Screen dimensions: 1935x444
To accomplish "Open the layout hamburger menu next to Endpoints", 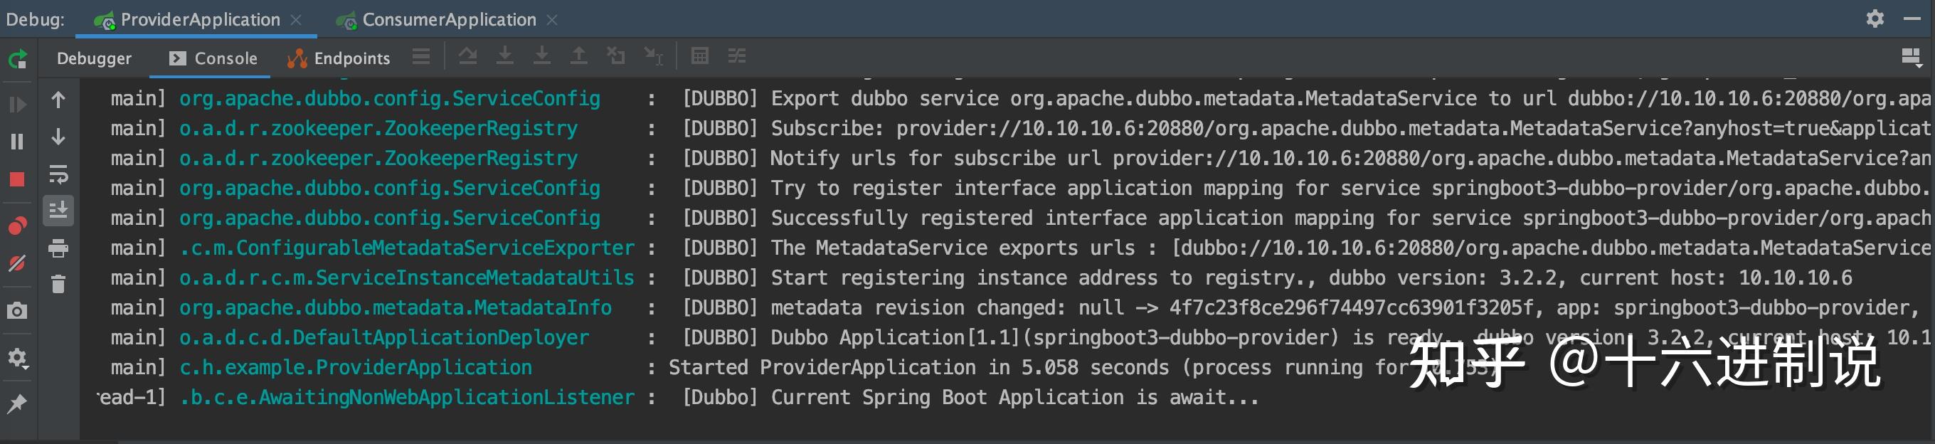I will (420, 56).
